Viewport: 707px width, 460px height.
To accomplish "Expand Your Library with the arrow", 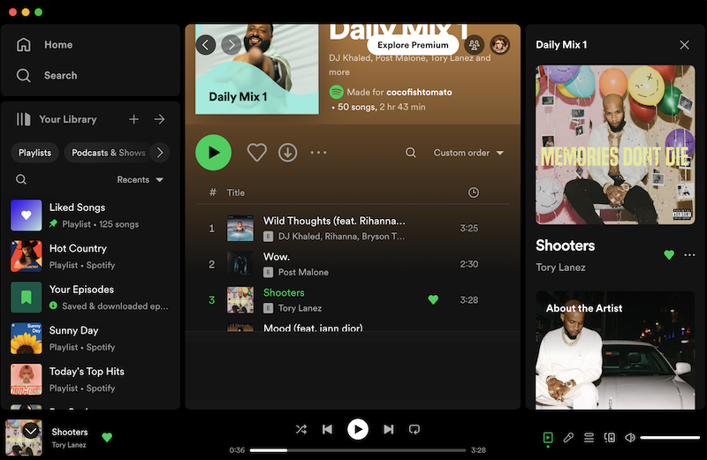I will click(x=160, y=119).
